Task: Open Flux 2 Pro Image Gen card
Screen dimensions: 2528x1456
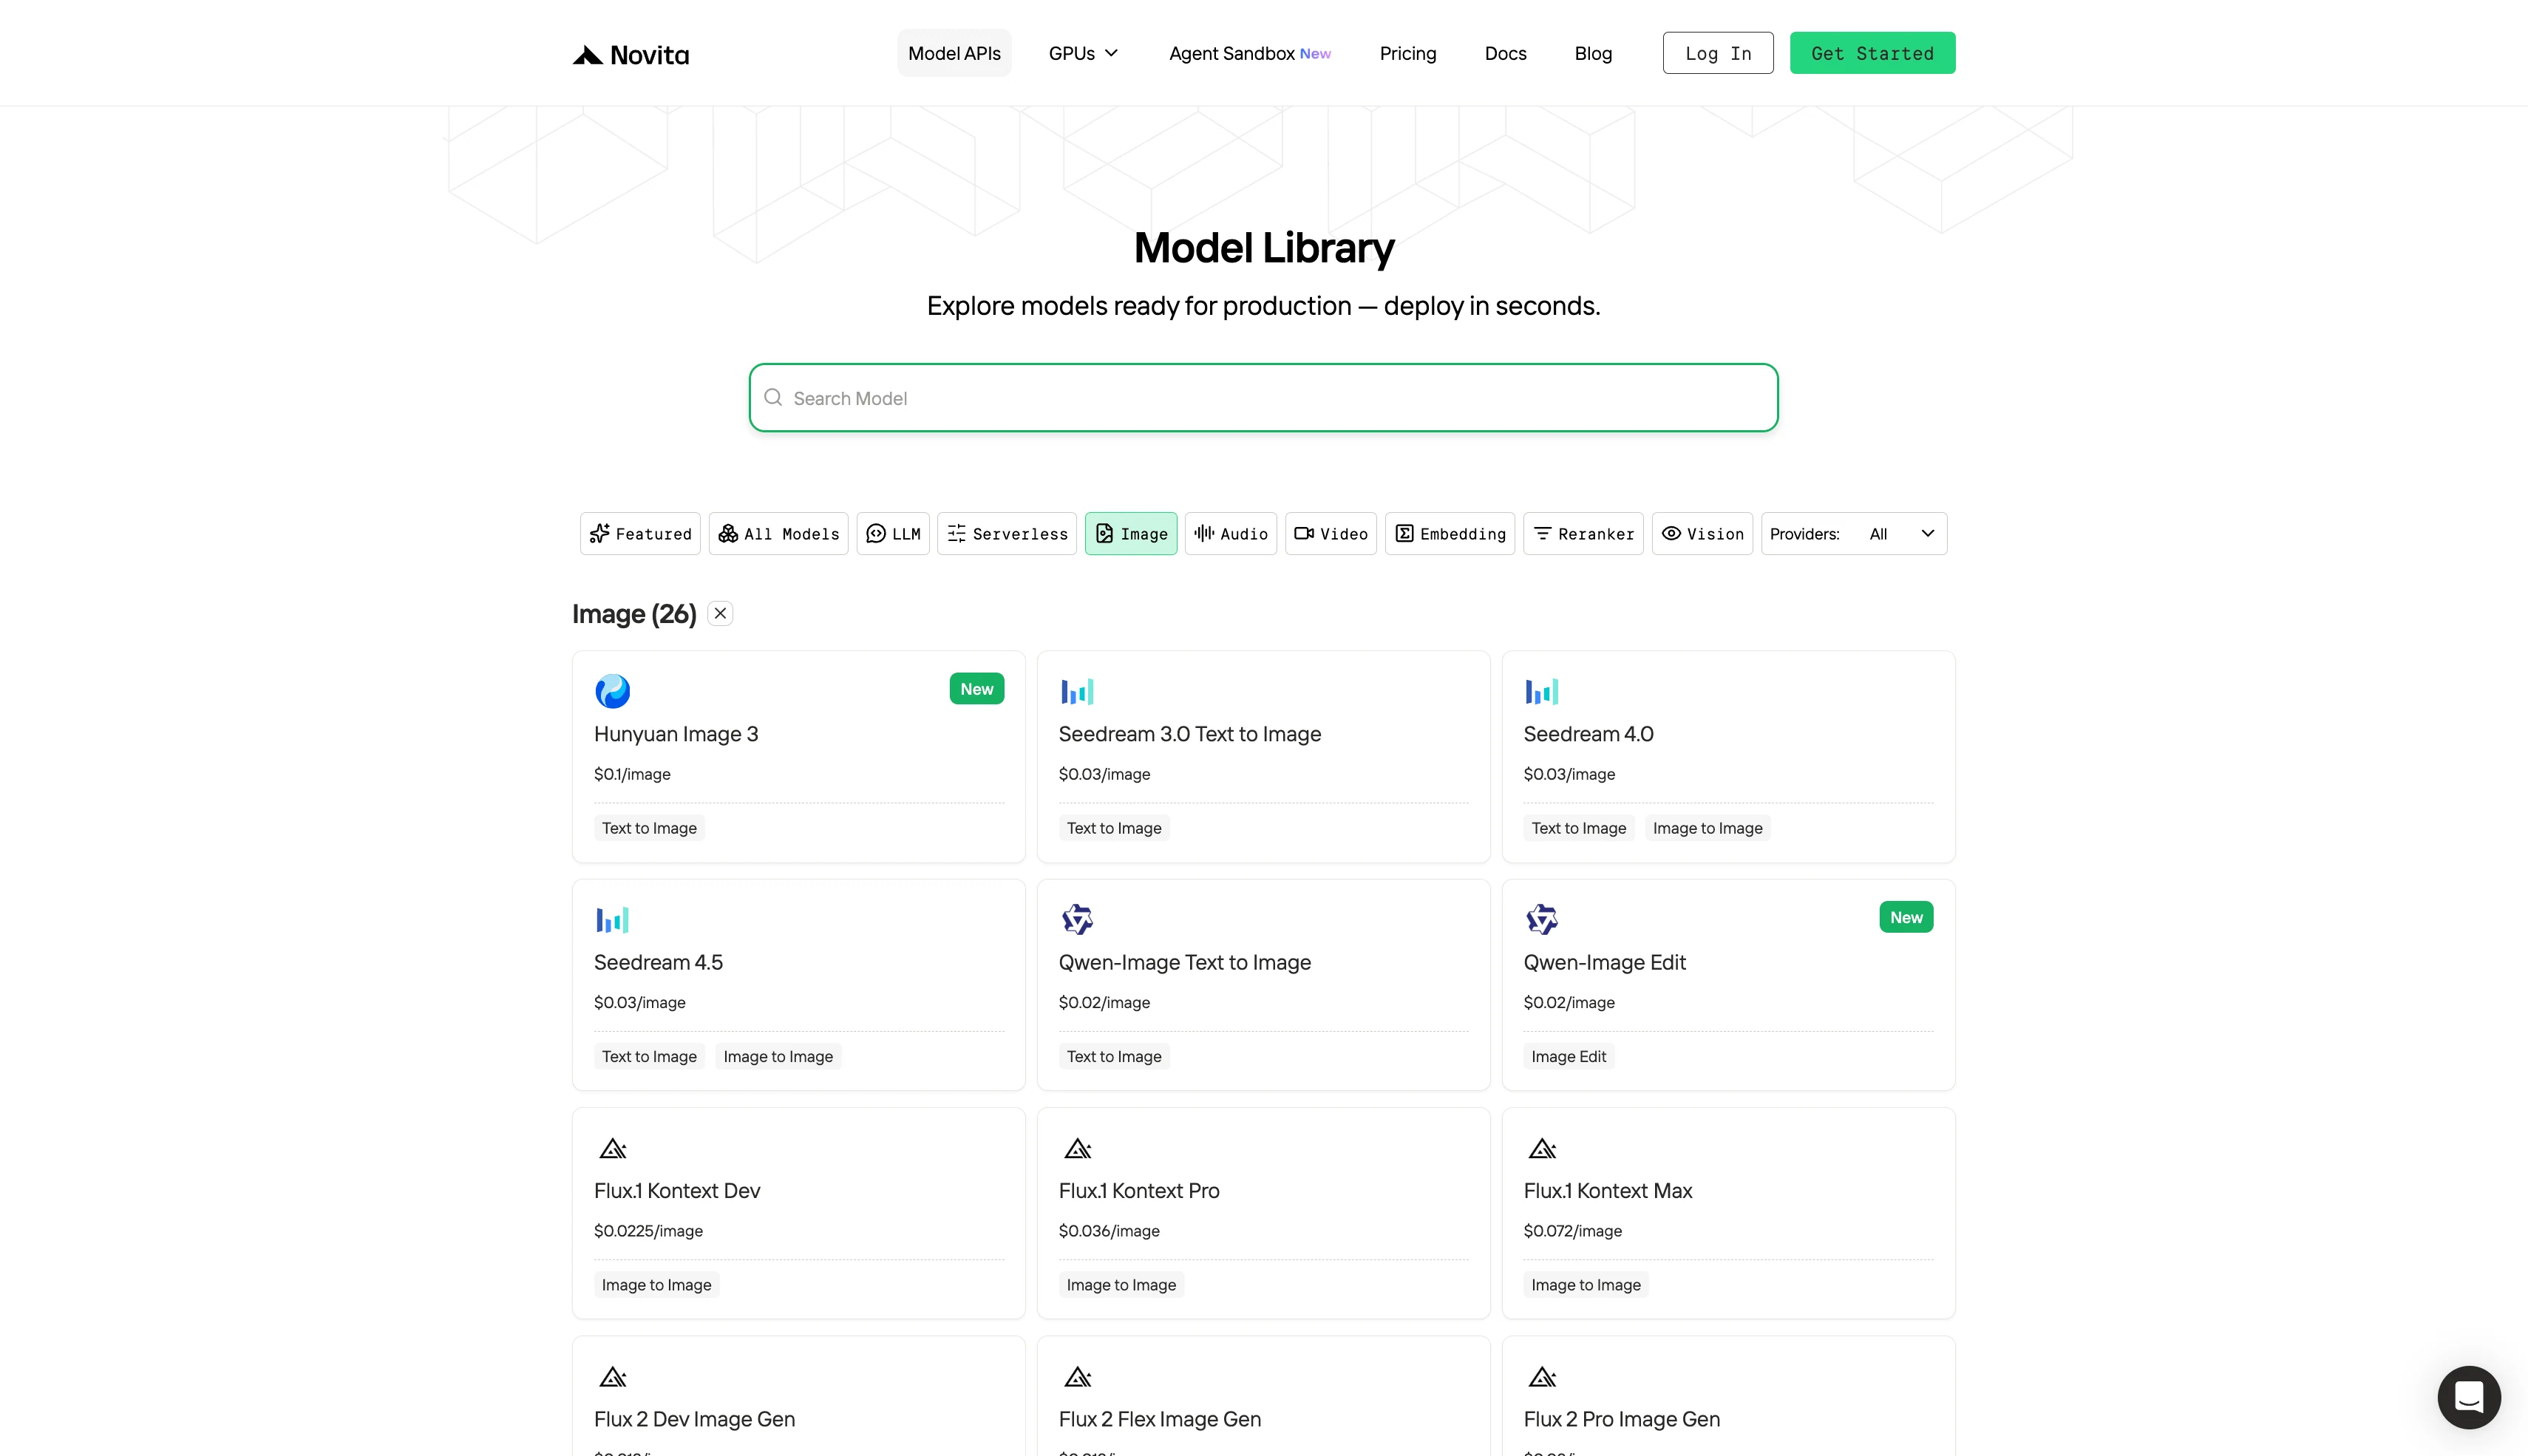Action: pyautogui.click(x=1728, y=1396)
